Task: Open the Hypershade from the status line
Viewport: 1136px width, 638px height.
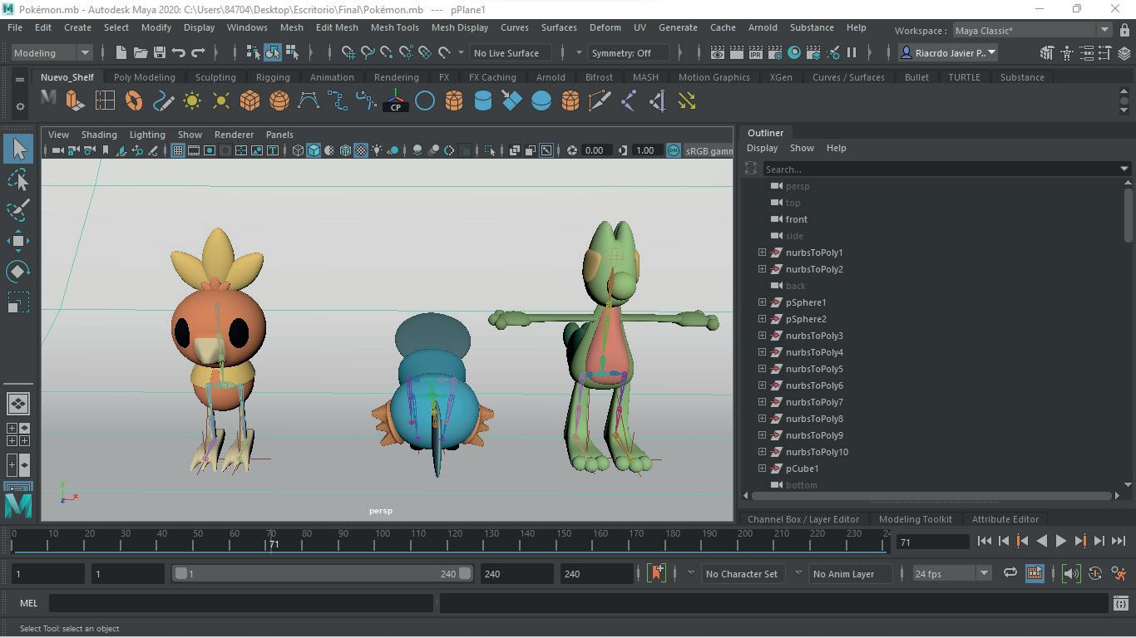Action: [x=794, y=52]
